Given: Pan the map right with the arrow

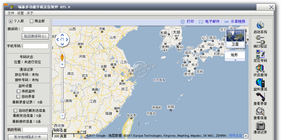Looking at the screenshot, I should [x=67, y=40].
